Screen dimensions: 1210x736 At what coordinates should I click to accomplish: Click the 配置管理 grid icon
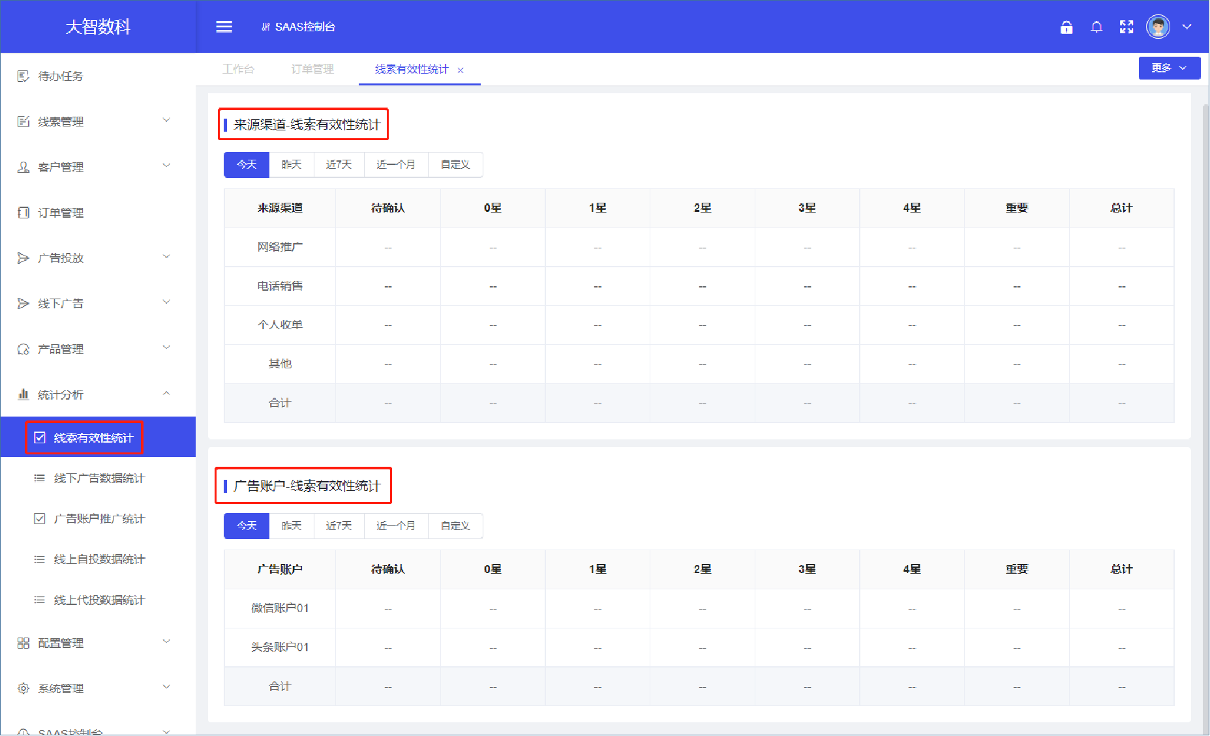coord(23,643)
